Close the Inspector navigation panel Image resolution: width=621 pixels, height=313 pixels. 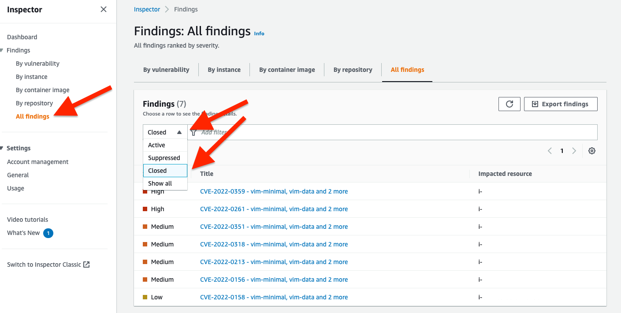(103, 9)
